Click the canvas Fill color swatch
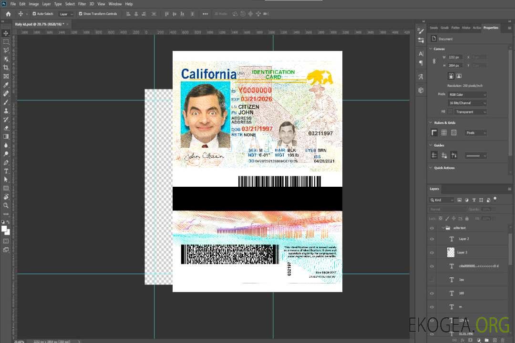The image size is (515, 343). click(x=451, y=112)
